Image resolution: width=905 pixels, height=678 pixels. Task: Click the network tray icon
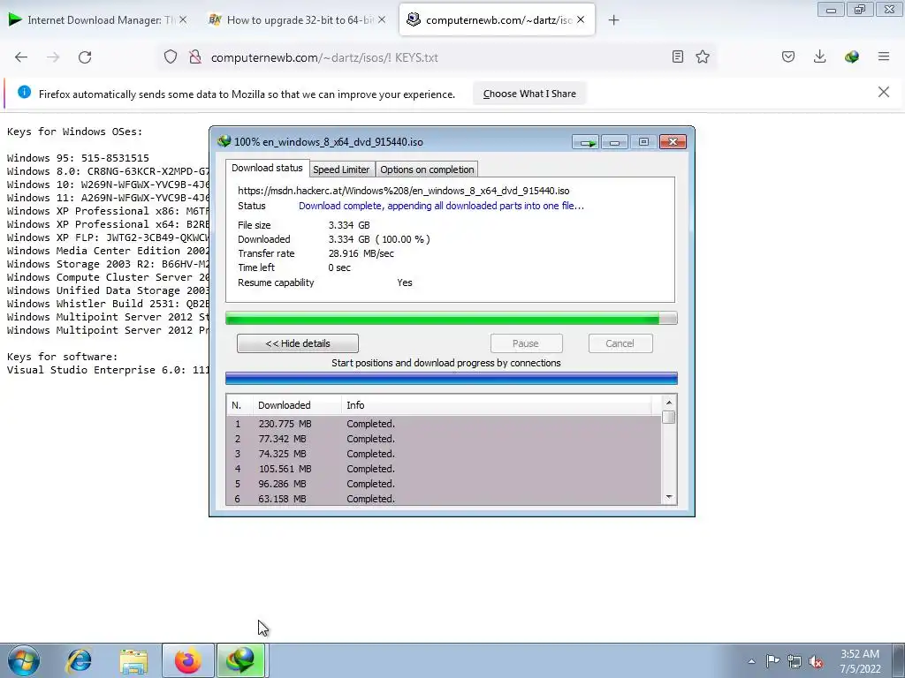point(795,661)
